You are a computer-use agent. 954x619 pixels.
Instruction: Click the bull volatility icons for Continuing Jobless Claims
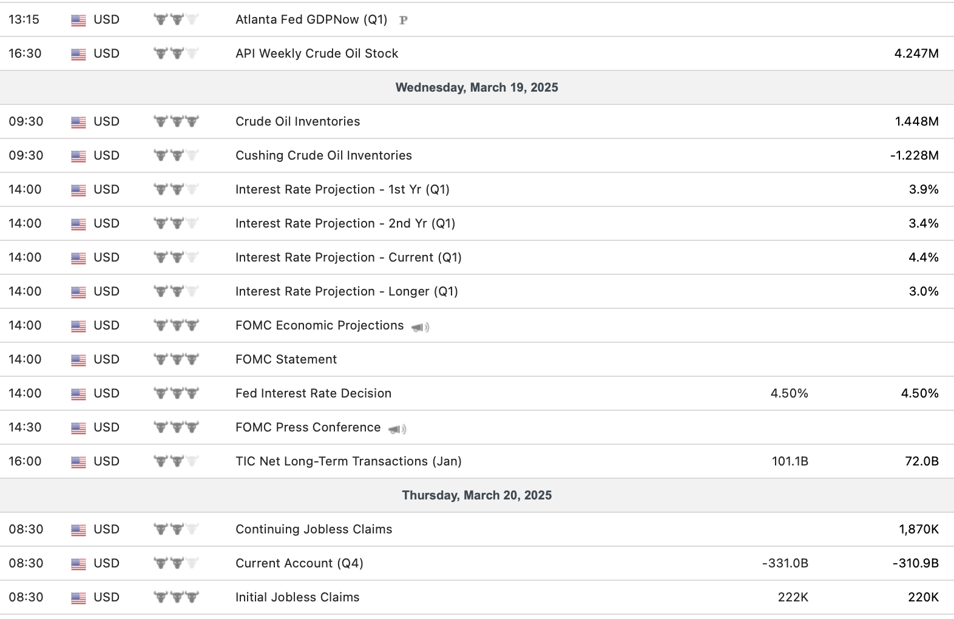pyautogui.click(x=176, y=529)
